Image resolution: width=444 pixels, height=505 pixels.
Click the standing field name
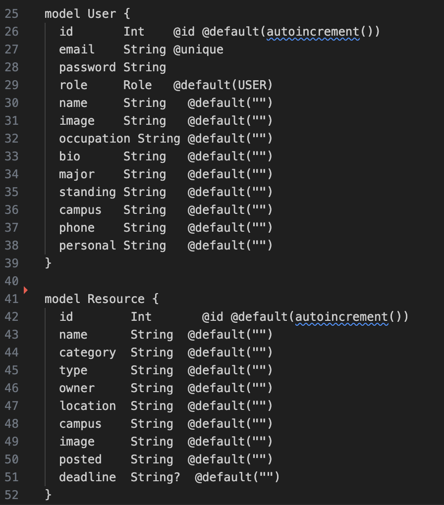pyautogui.click(x=87, y=192)
